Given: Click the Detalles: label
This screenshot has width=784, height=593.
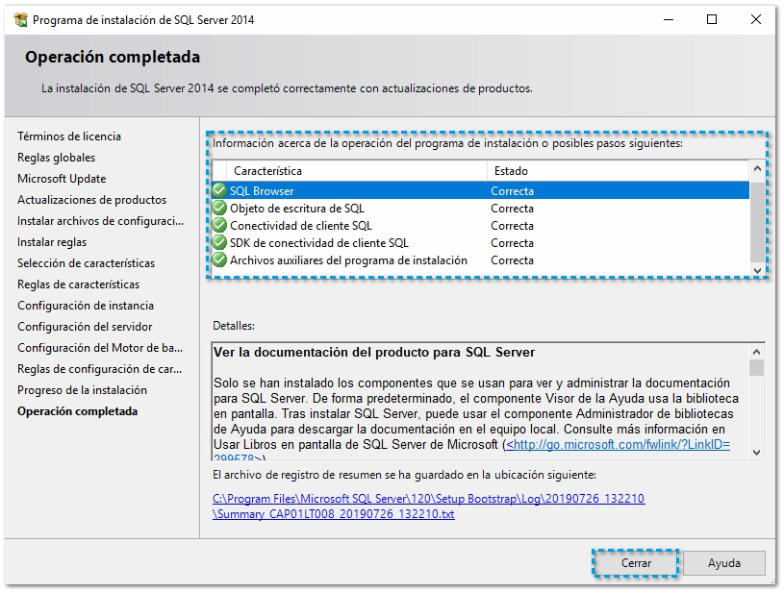Looking at the screenshot, I should click(234, 326).
